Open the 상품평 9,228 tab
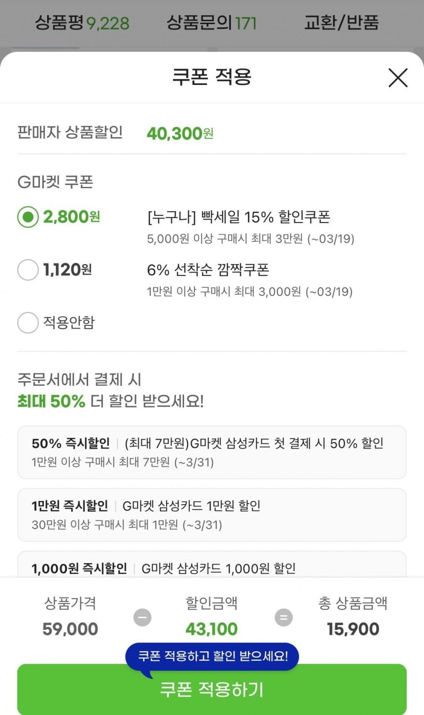Viewport: 424px width, 715px height. [82, 23]
